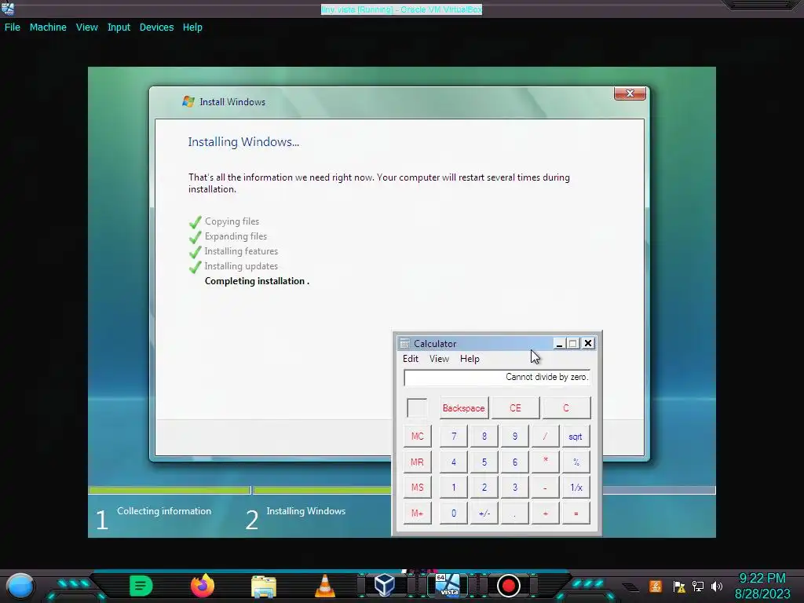
Task: Open the Machine menu
Action: coord(48,27)
